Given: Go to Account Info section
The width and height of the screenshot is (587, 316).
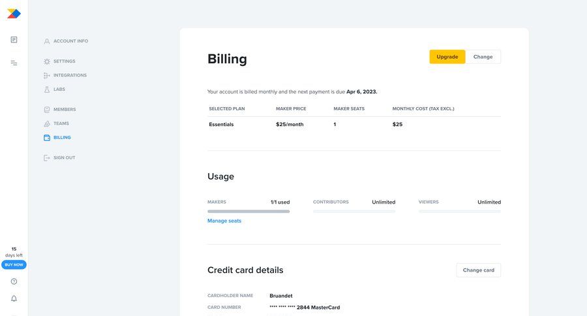Looking at the screenshot, I should click(70, 41).
